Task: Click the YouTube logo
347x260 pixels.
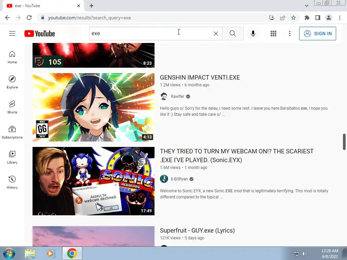Action: point(40,34)
